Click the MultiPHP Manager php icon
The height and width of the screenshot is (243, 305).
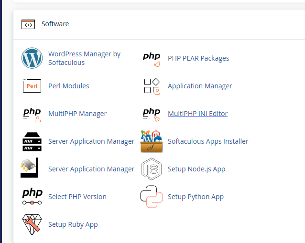coord(32,115)
